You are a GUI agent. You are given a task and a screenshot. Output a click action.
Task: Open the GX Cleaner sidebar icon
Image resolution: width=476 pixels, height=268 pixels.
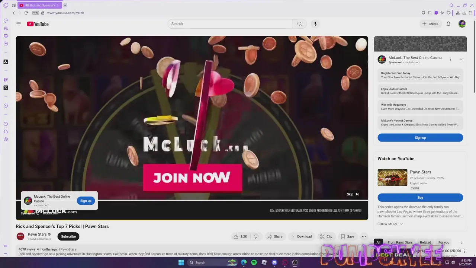tap(6, 28)
